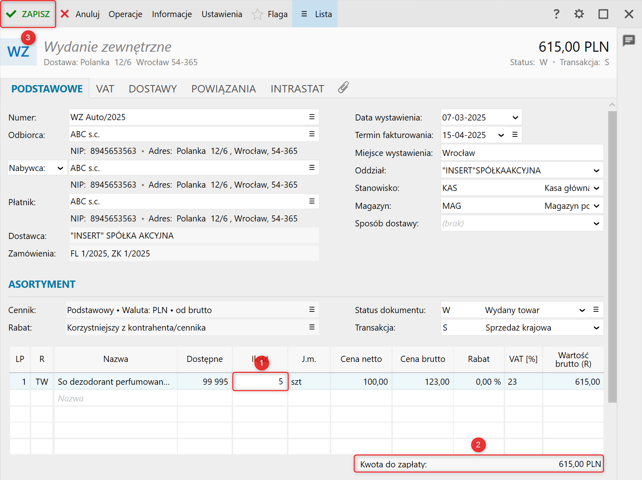The image size is (642, 480).
Task: Click the Flaga star icon
Action: pos(257,14)
